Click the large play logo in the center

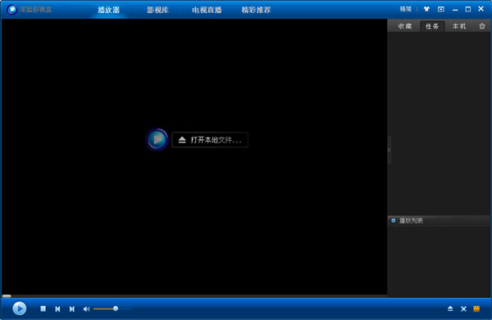pos(157,140)
